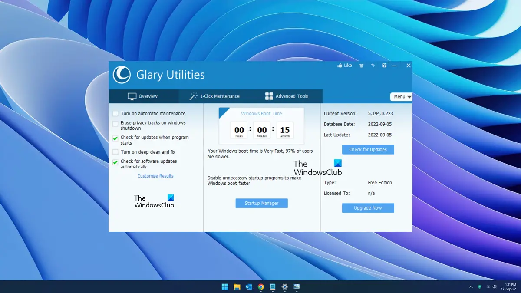Click the restore/undo arrow icon in title bar
The width and height of the screenshot is (521, 293).
[373, 66]
